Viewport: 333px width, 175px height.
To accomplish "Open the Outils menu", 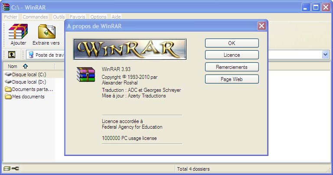I will (59, 17).
